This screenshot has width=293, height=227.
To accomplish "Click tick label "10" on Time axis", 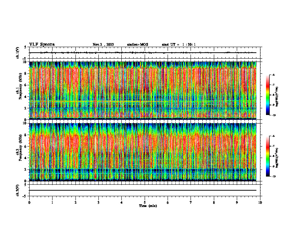I will tap(260, 203).
